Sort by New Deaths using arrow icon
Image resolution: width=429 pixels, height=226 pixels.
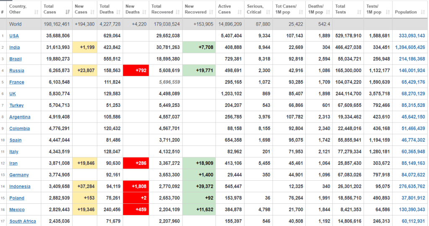145,12
